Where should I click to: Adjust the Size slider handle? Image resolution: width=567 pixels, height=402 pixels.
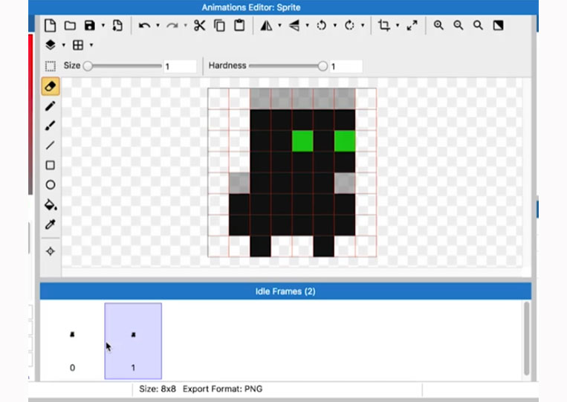tap(88, 66)
